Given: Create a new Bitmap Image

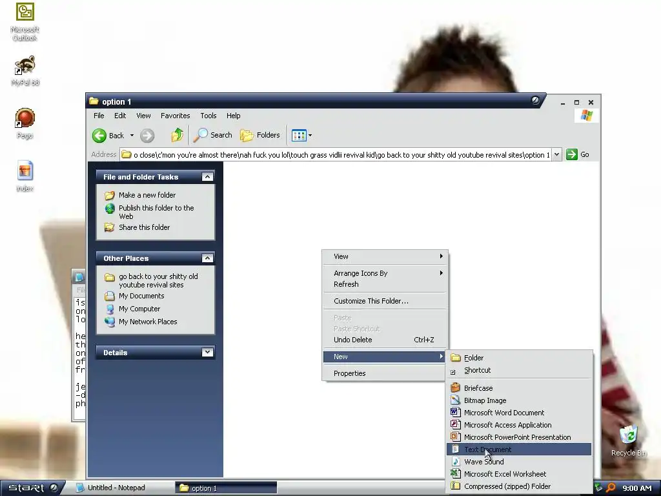Looking at the screenshot, I should click(x=519, y=400).
